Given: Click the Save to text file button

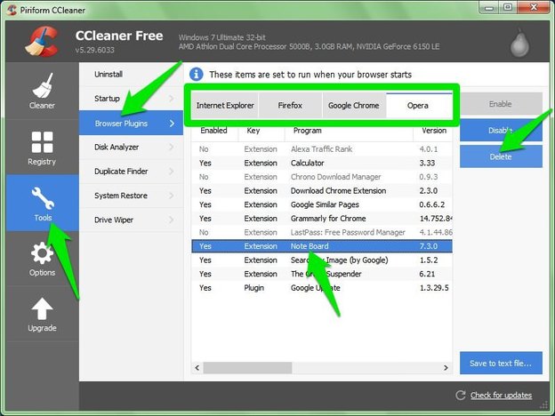Looking at the screenshot, I should [x=501, y=363].
